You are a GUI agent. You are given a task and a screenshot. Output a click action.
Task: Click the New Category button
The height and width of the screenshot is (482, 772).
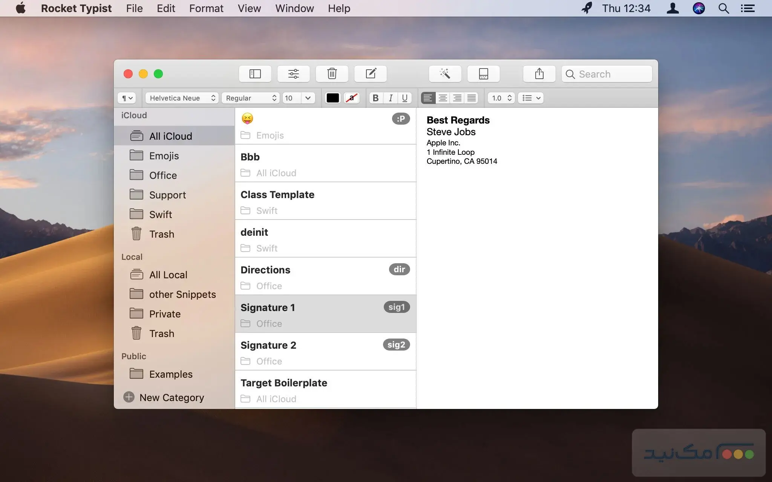tap(164, 397)
